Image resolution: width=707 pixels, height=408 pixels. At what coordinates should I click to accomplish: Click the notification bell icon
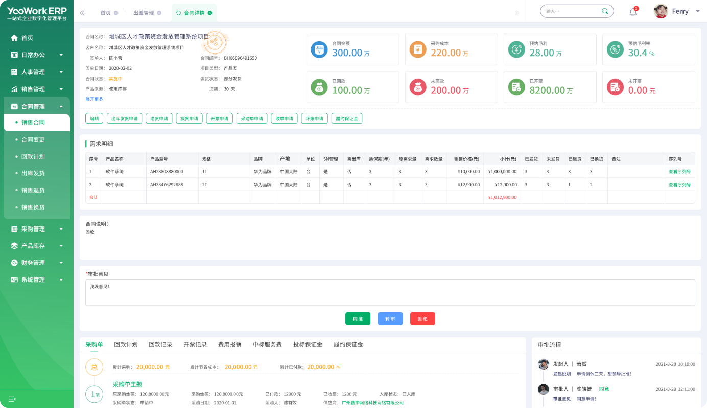[633, 12]
